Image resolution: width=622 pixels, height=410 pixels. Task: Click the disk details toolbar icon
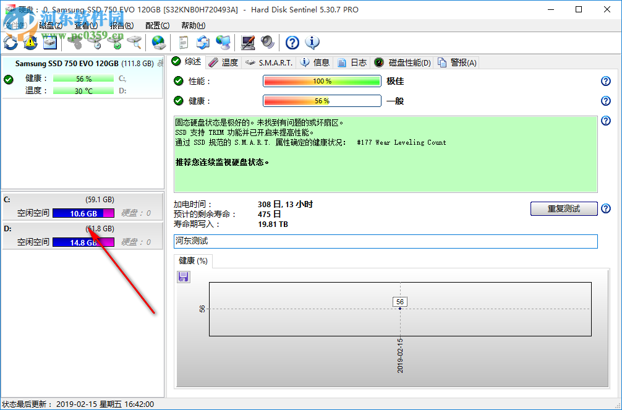click(49, 43)
